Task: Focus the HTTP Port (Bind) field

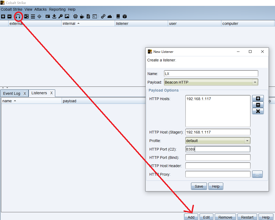Action: [x=218, y=158]
